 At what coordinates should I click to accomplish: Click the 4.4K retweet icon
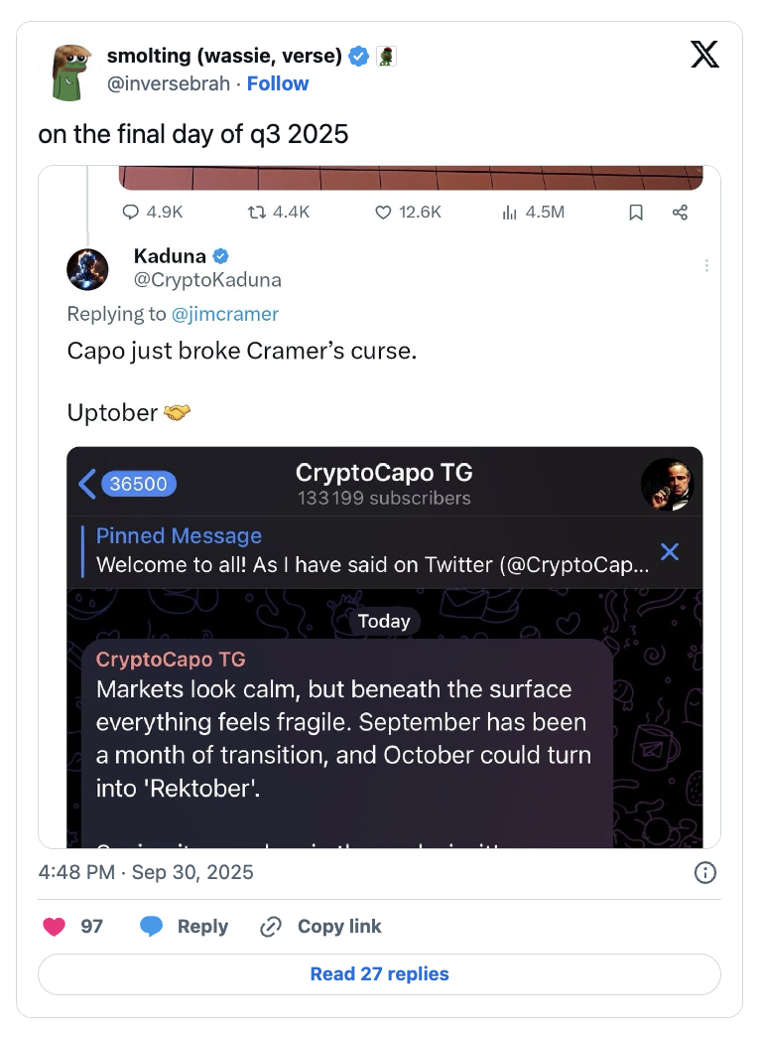click(x=256, y=213)
